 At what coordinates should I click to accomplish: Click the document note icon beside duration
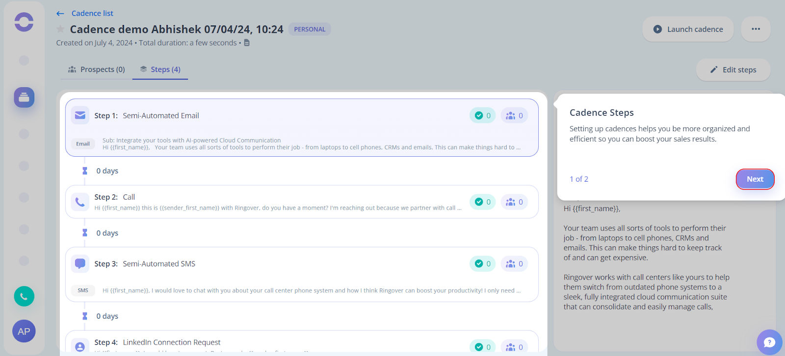pyautogui.click(x=247, y=43)
